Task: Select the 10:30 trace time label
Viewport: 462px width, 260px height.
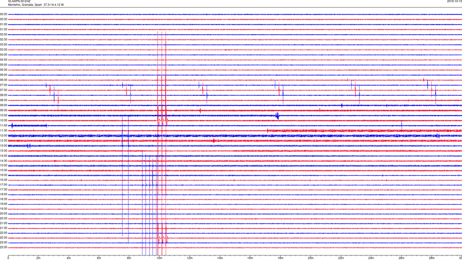Action: coord(4,120)
